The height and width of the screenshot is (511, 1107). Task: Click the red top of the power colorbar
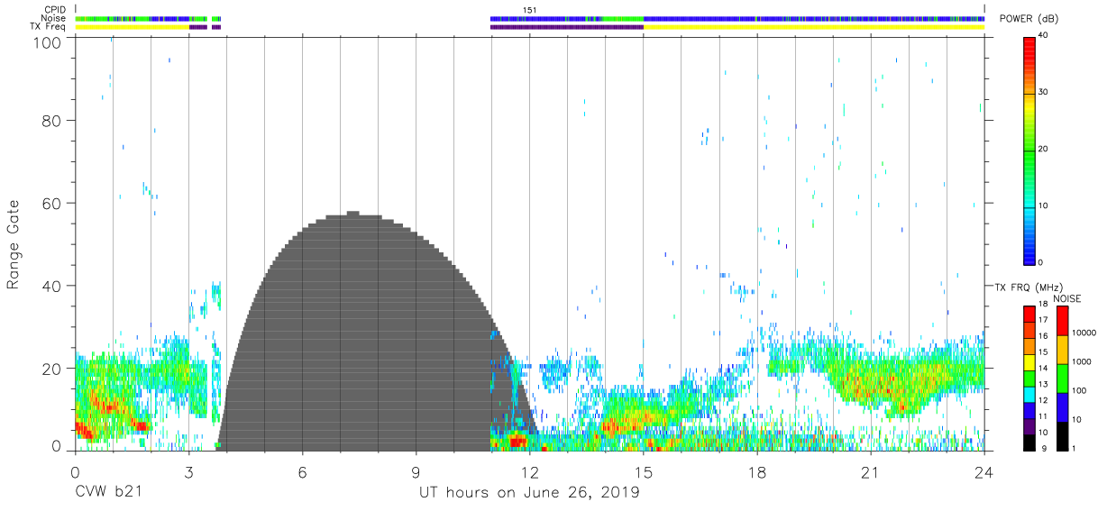point(1029,45)
